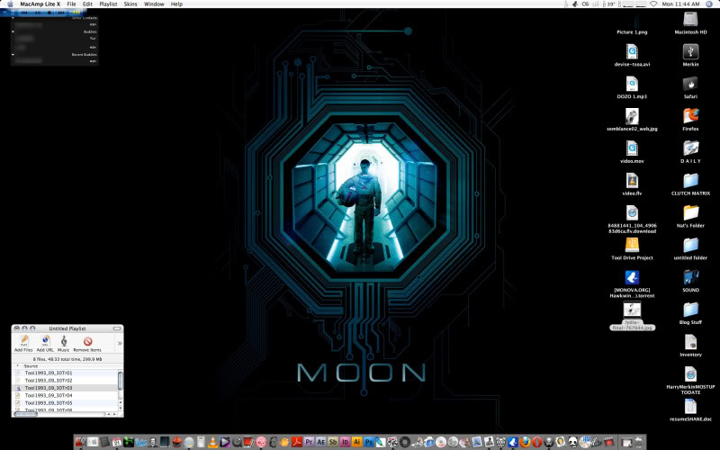
Task: Click the Music treble clef icon
Action: 64,341
